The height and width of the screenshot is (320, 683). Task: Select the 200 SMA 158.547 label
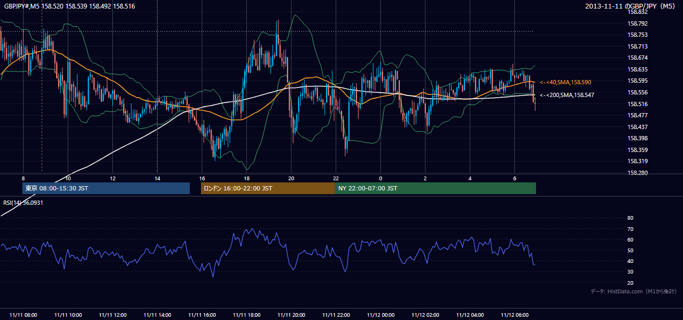(567, 95)
